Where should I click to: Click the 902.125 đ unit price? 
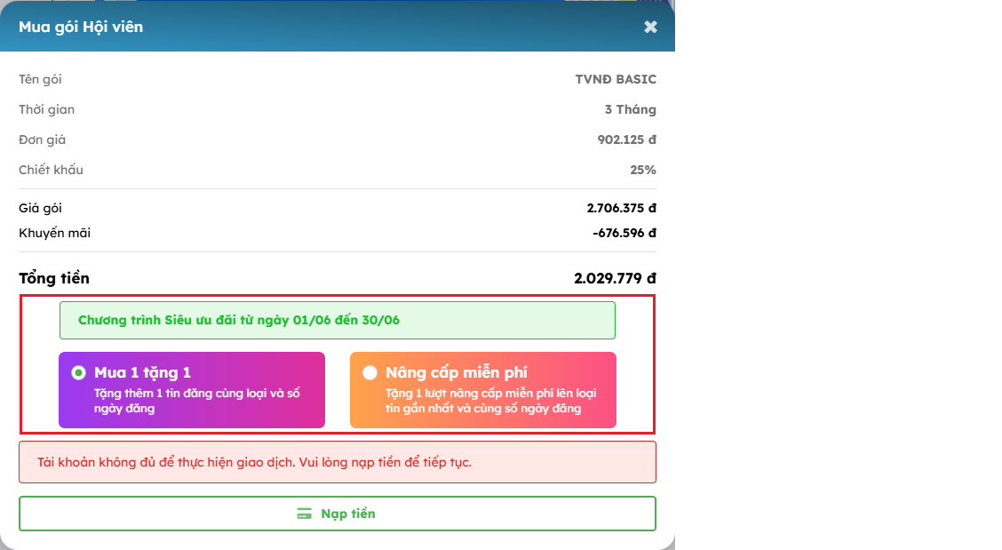pyautogui.click(x=626, y=139)
